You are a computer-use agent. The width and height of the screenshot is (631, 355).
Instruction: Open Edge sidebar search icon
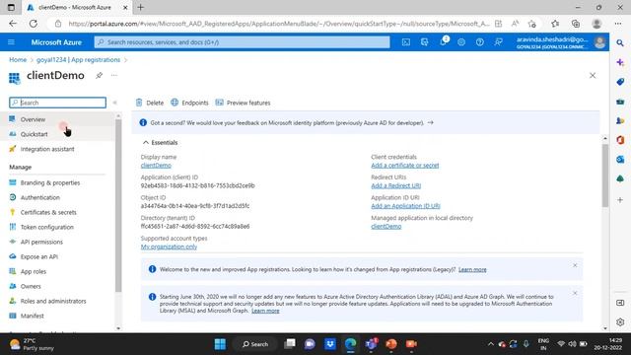pyautogui.click(x=620, y=42)
